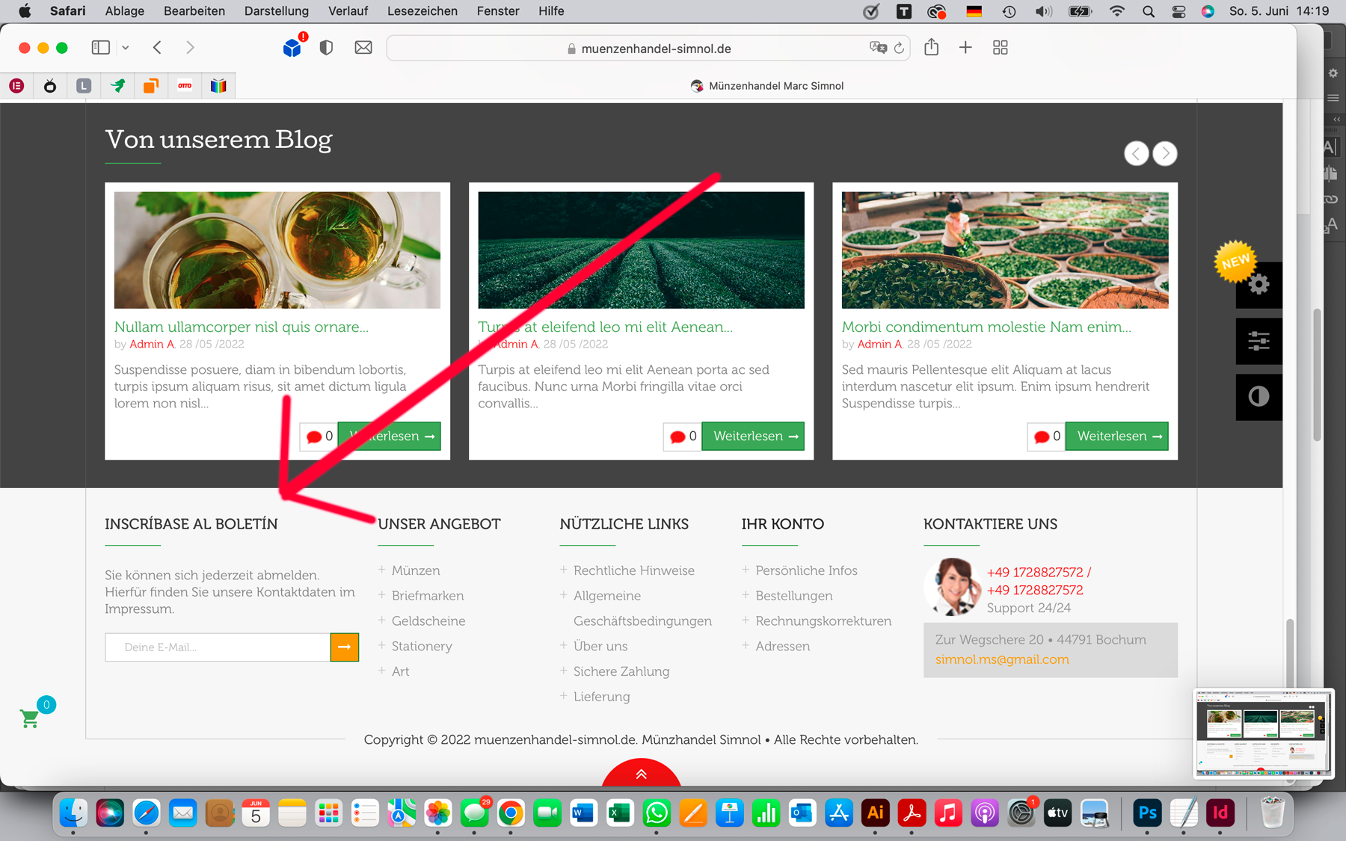The width and height of the screenshot is (1346, 841).
Task: Show the tab overview grid
Action: pos(1001,48)
